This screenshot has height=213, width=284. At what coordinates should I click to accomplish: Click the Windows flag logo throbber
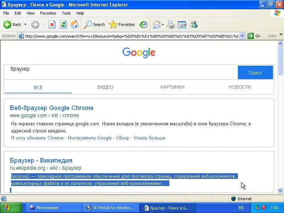[x=277, y=13]
